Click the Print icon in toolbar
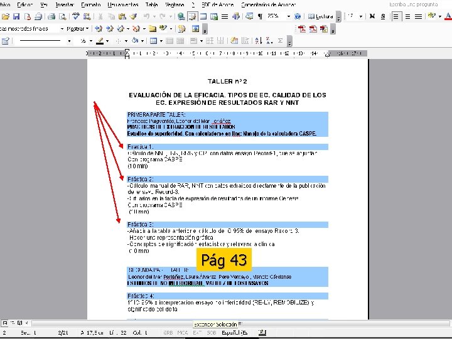The width and height of the screenshot is (452, 339). point(51,16)
